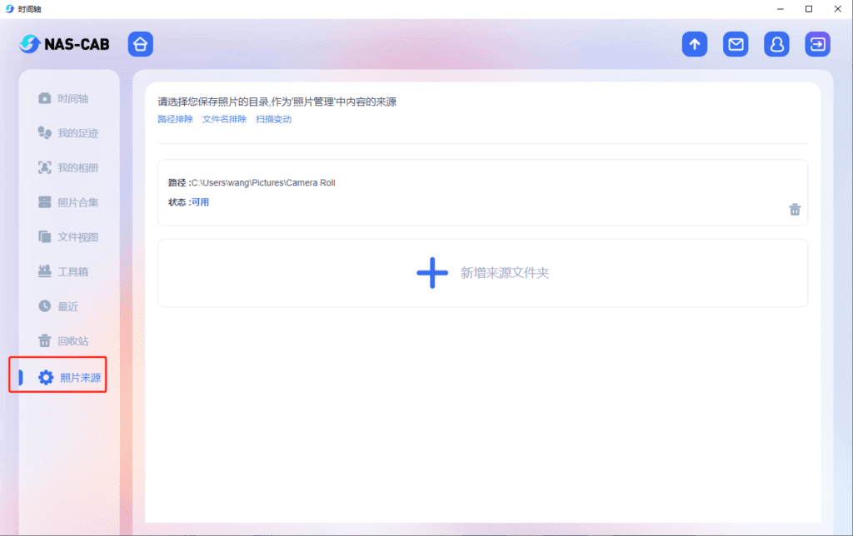Screen dimensions: 853x536
Task: Select 照片来源 in sidebar
Action: click(x=70, y=378)
